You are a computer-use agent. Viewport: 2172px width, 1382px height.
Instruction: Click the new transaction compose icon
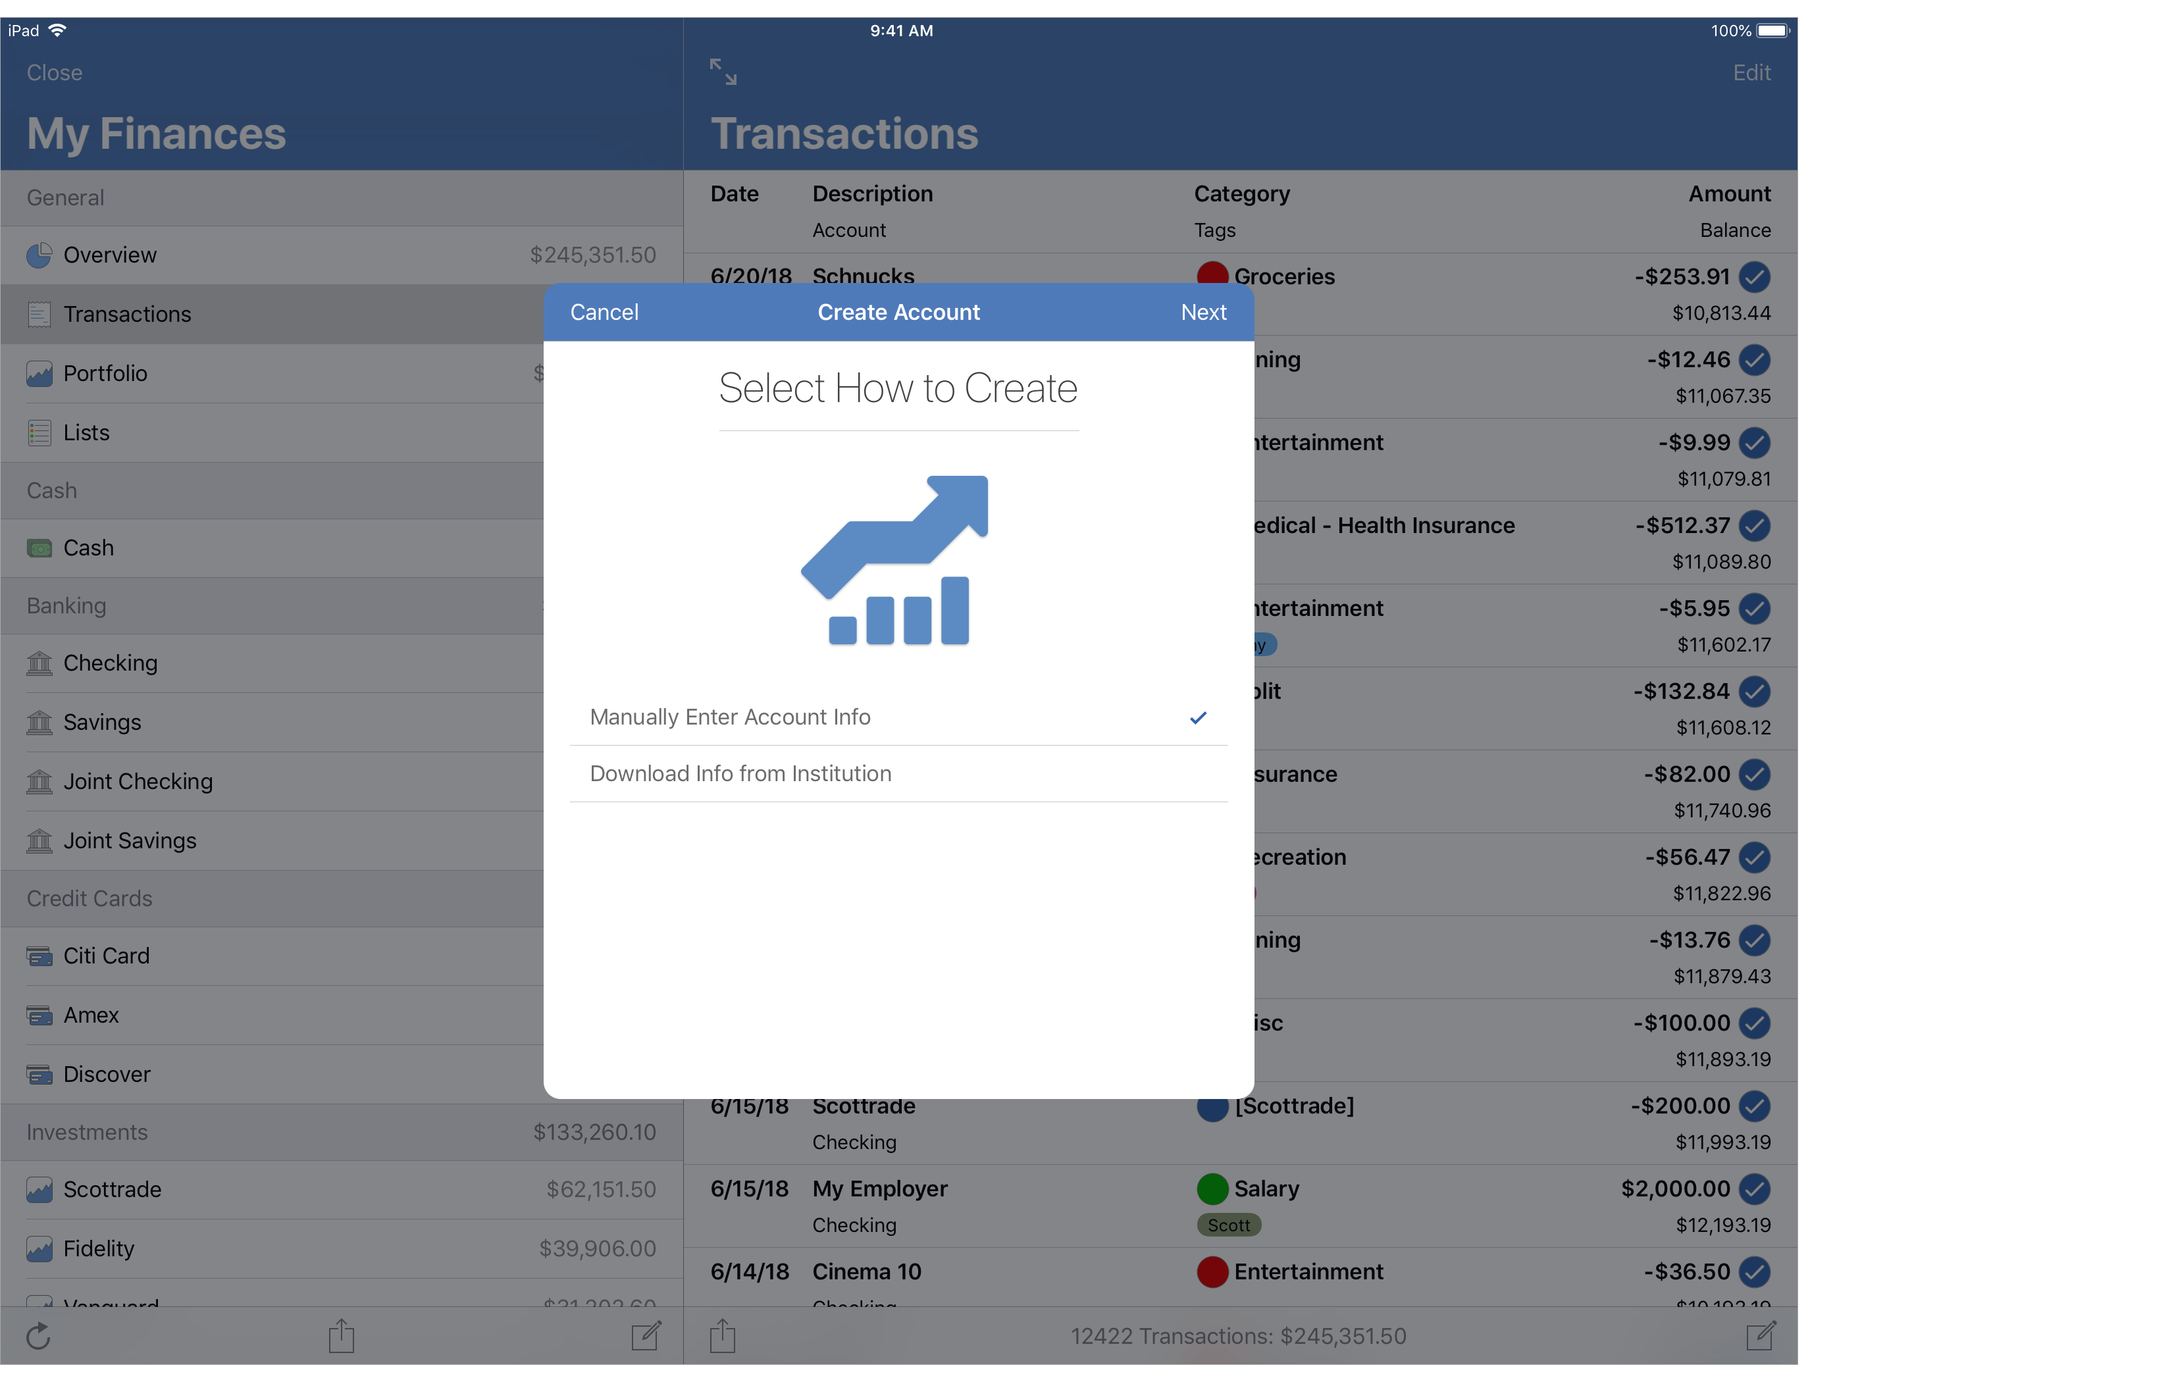(1760, 1335)
